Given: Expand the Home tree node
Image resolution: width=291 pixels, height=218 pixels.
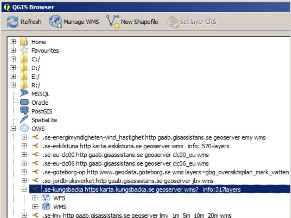Looking at the screenshot, I should tap(13, 41).
